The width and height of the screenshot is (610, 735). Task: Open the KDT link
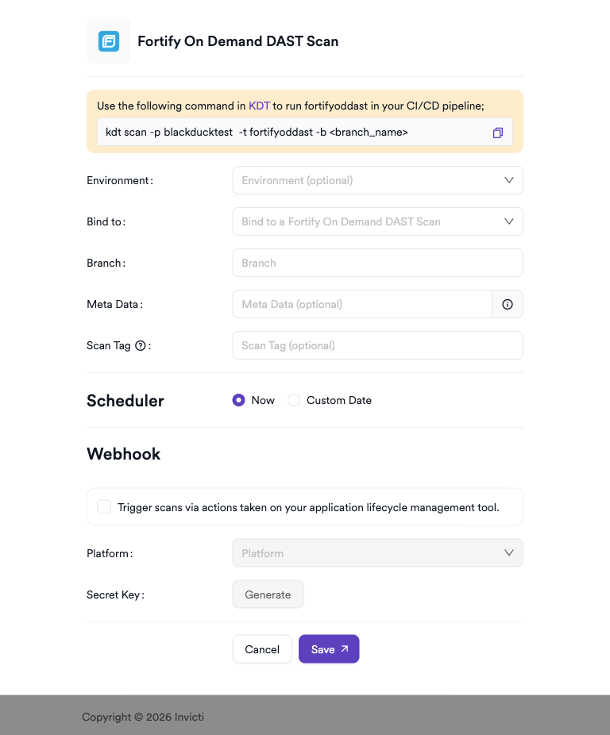259,106
